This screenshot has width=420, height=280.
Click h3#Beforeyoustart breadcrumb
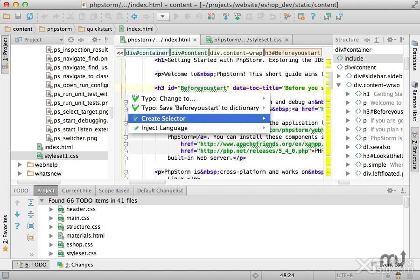[293, 53]
